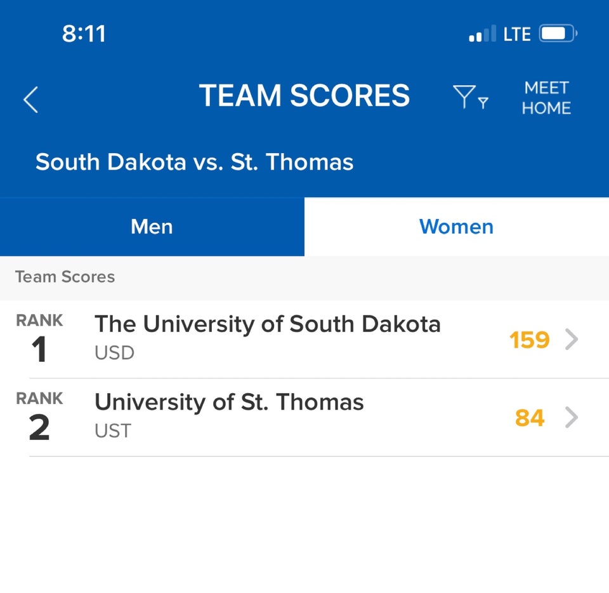This screenshot has width=609, height=593.
Task: Expand South Dakota row chevron
Action: pos(572,339)
